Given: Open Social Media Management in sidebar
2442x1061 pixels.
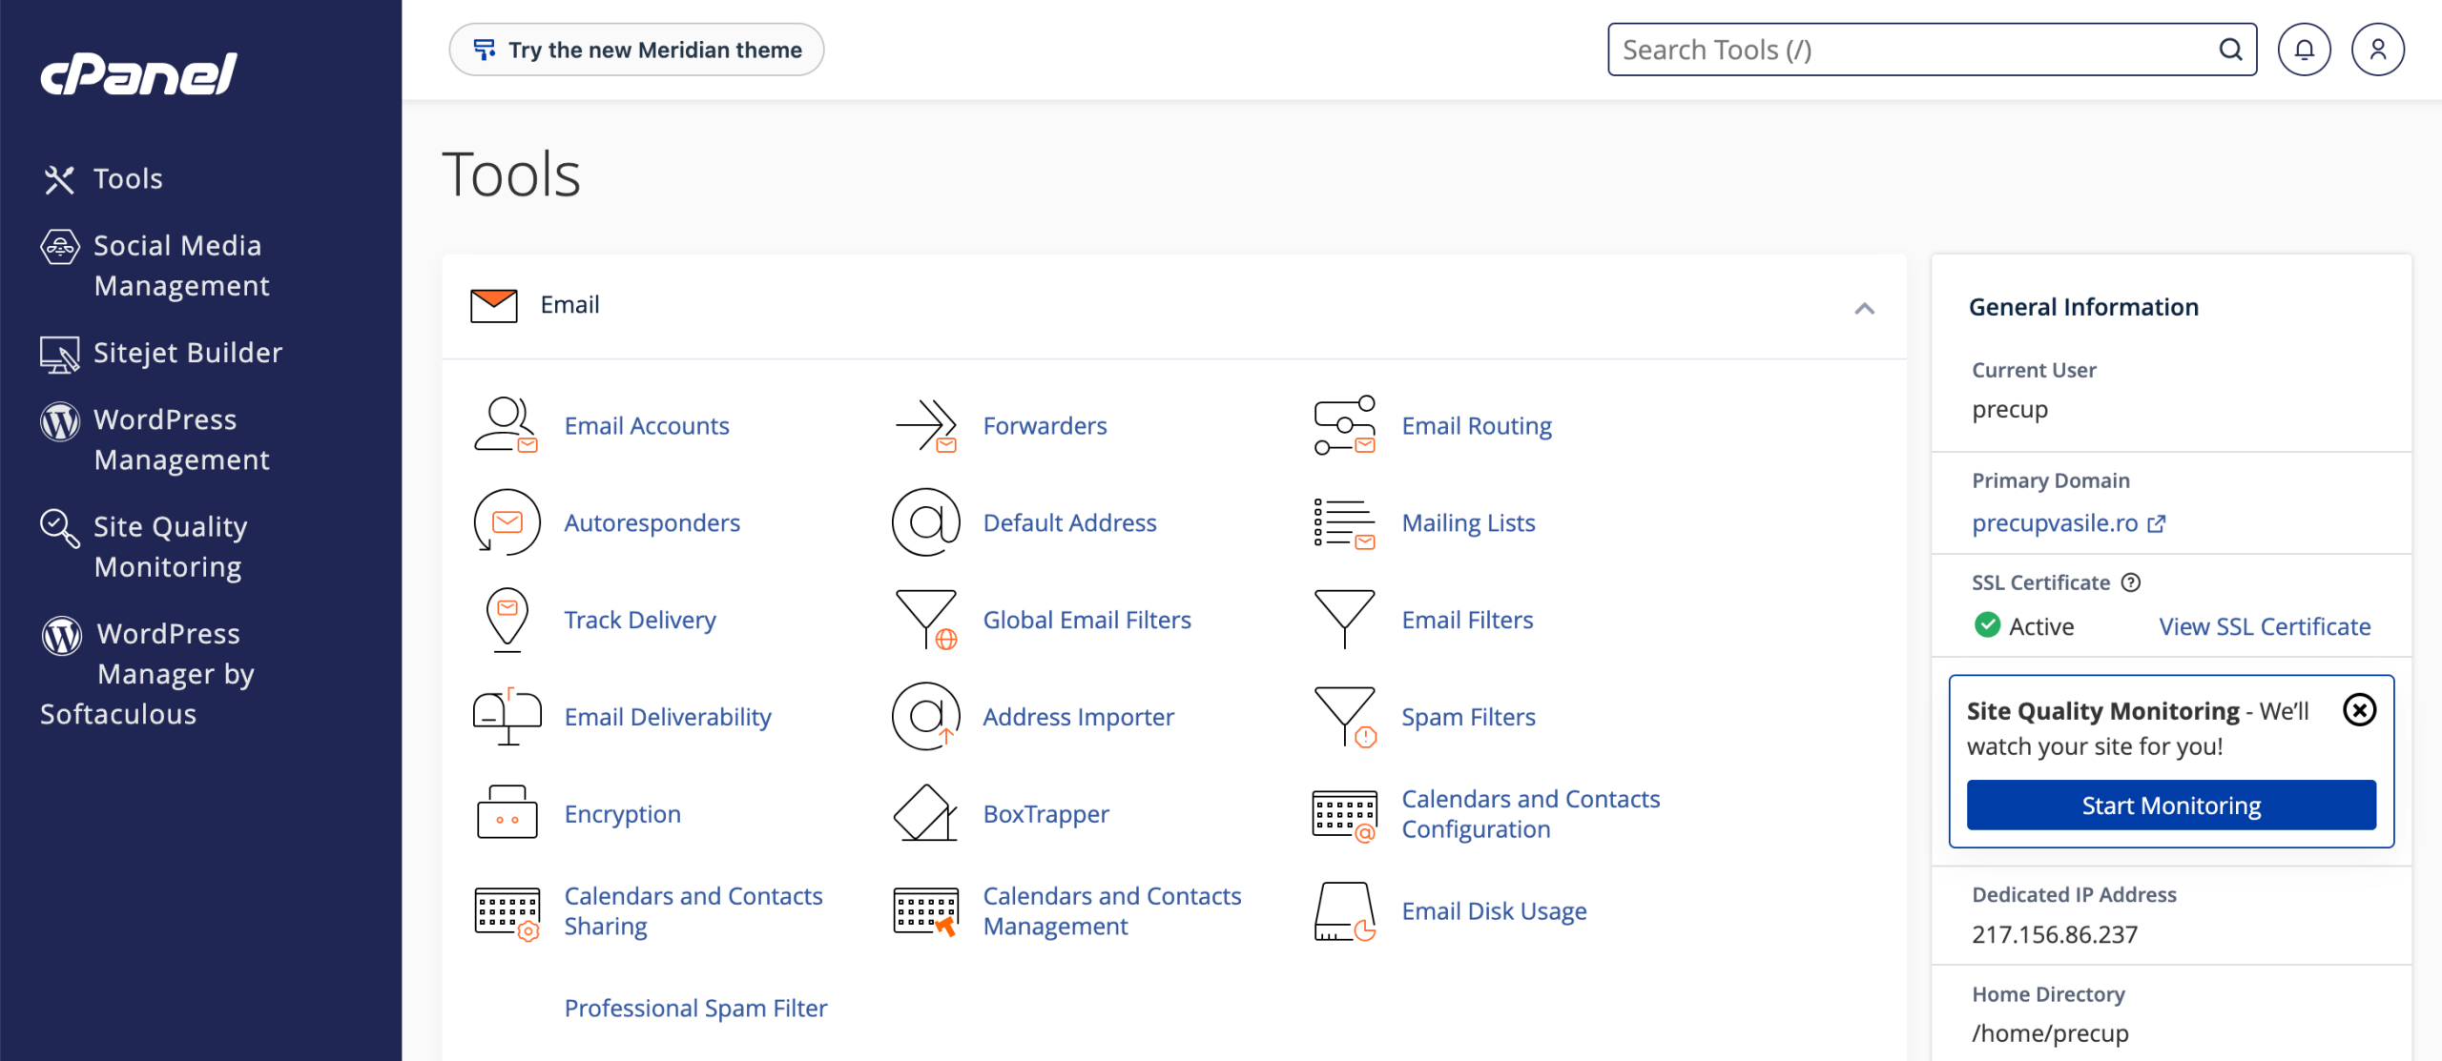Looking at the screenshot, I should (x=155, y=265).
